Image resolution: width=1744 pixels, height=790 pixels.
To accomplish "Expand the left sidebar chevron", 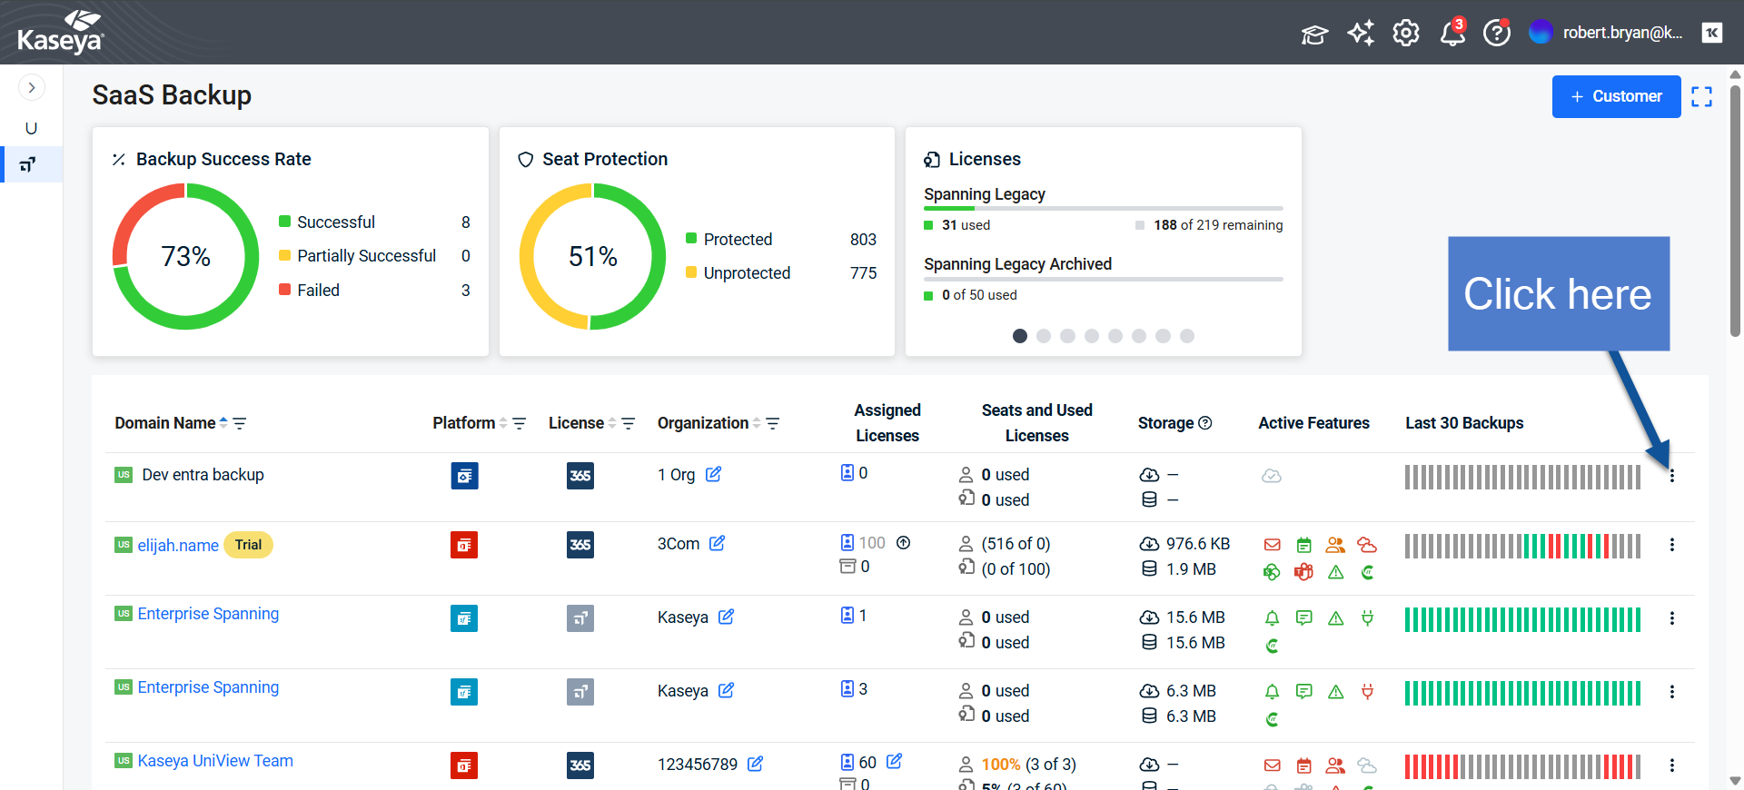I will click(x=32, y=88).
